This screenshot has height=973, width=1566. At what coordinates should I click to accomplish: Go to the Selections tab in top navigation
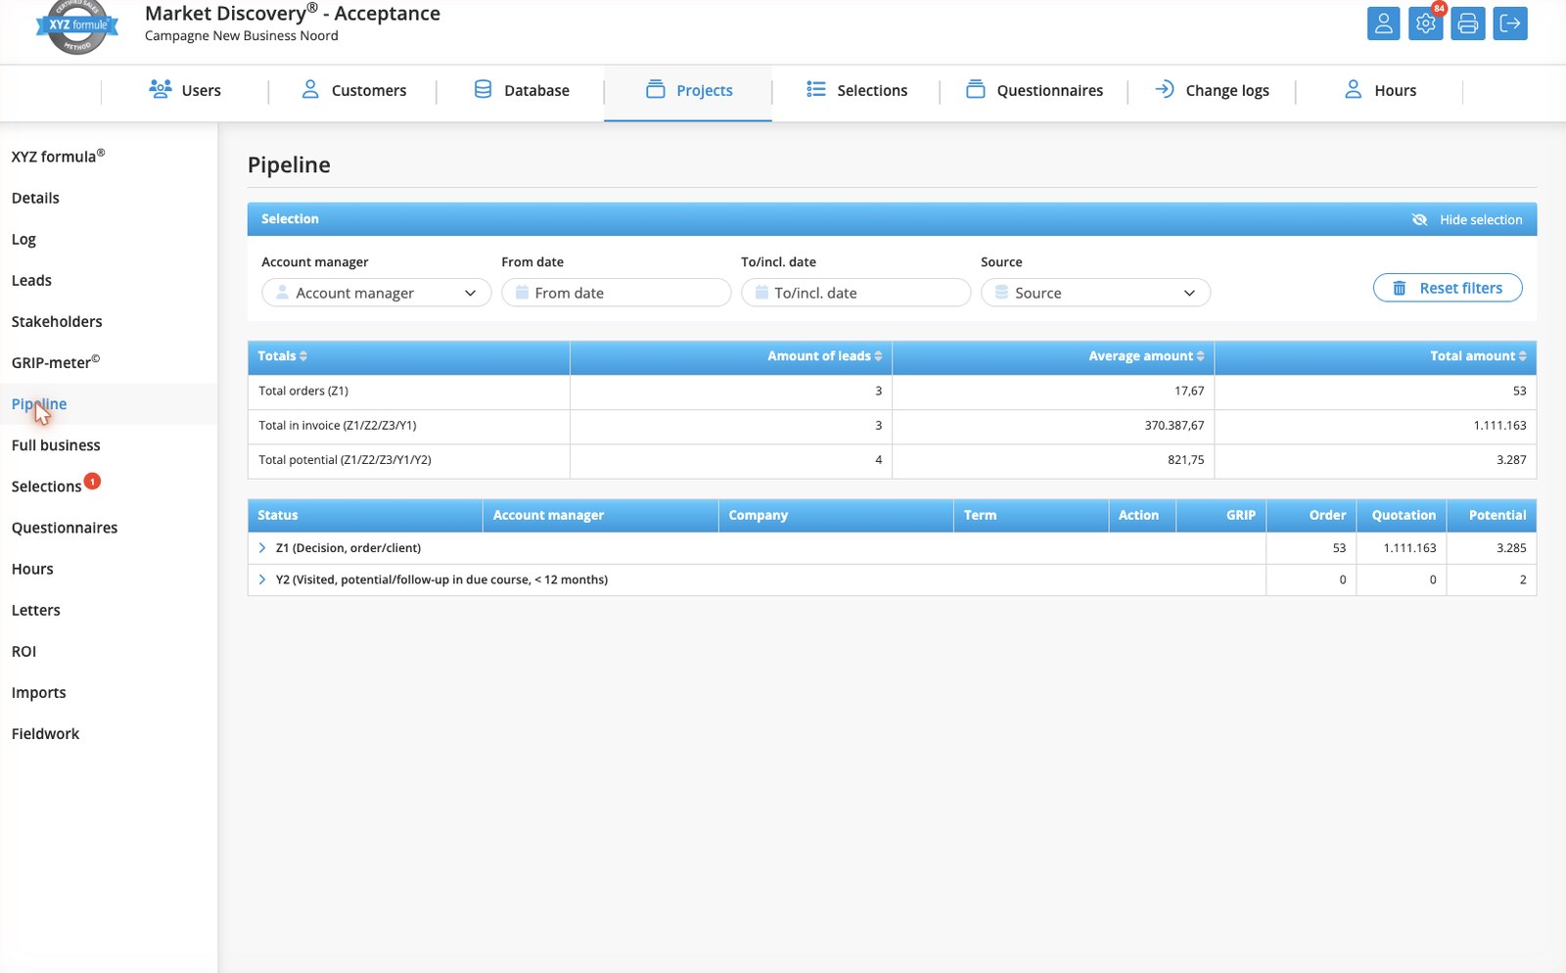(x=856, y=90)
